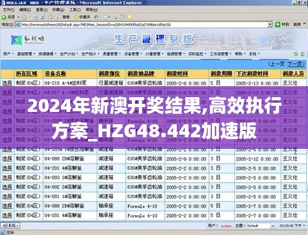Sort by the 润滑时间 column header

(177, 74)
